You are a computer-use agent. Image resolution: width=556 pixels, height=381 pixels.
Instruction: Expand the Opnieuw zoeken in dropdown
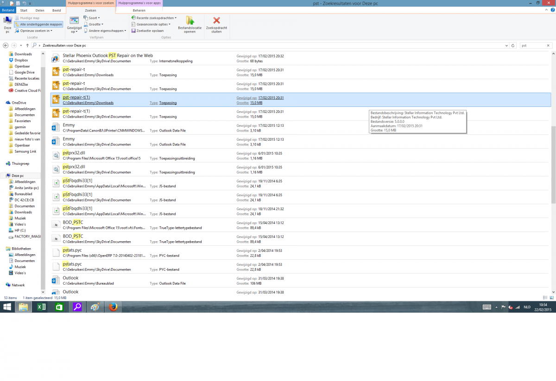pyautogui.click(x=34, y=31)
